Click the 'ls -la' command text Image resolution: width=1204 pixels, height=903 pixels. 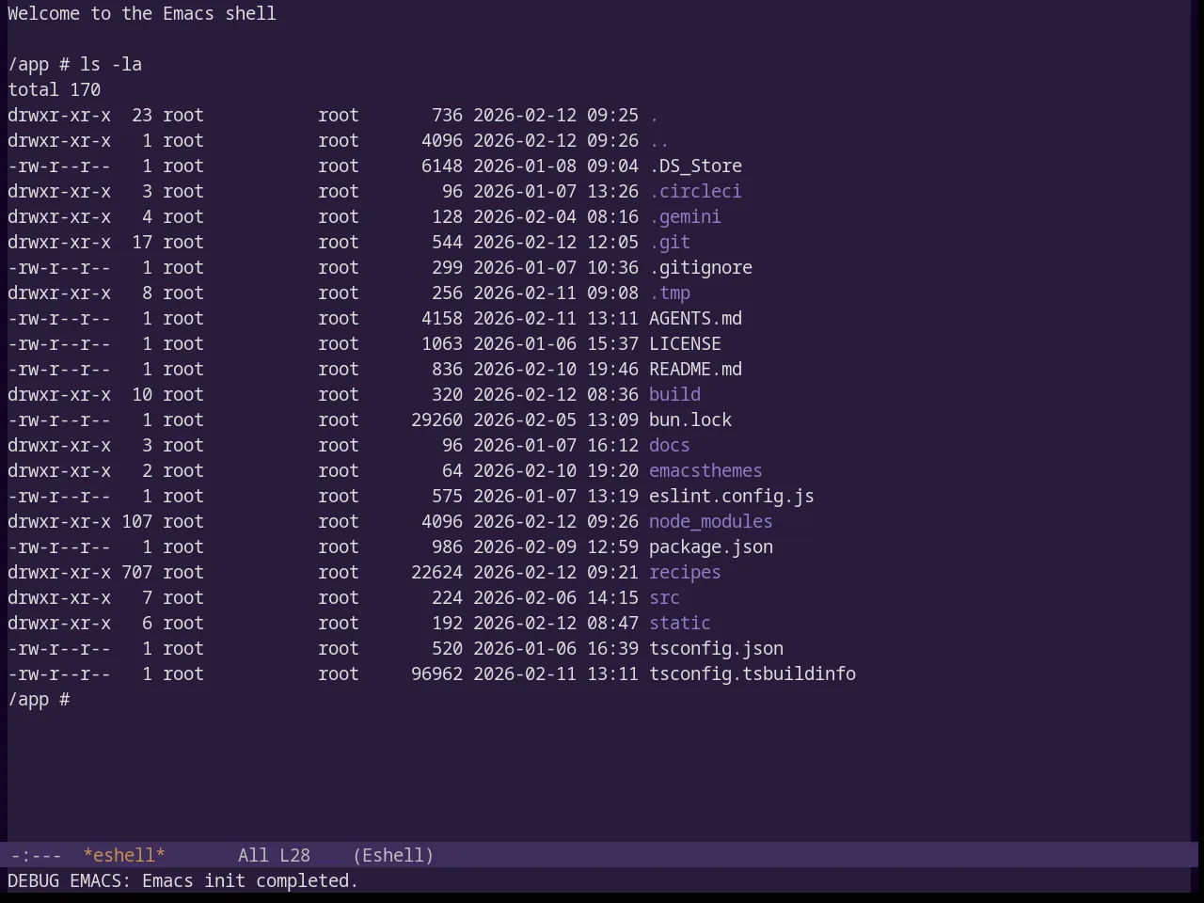point(111,64)
